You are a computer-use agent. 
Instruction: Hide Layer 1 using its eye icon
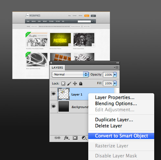54,94
